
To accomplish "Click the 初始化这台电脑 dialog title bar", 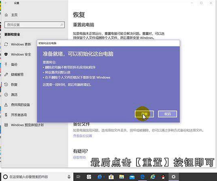I will coord(108,43).
